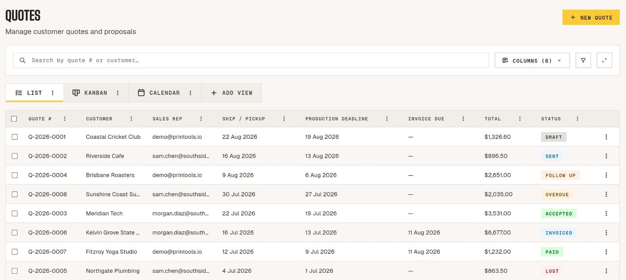Open row actions for Q-2026-0001

click(606, 137)
